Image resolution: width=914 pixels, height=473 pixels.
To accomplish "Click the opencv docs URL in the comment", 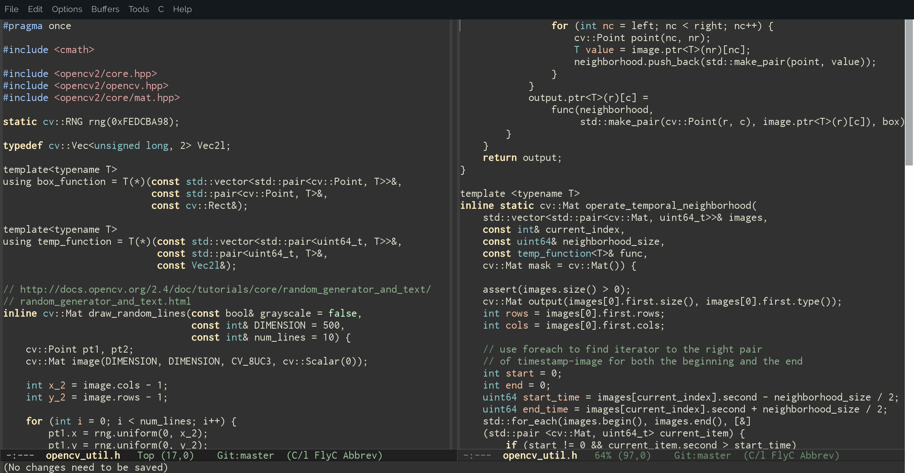I will 225,290.
